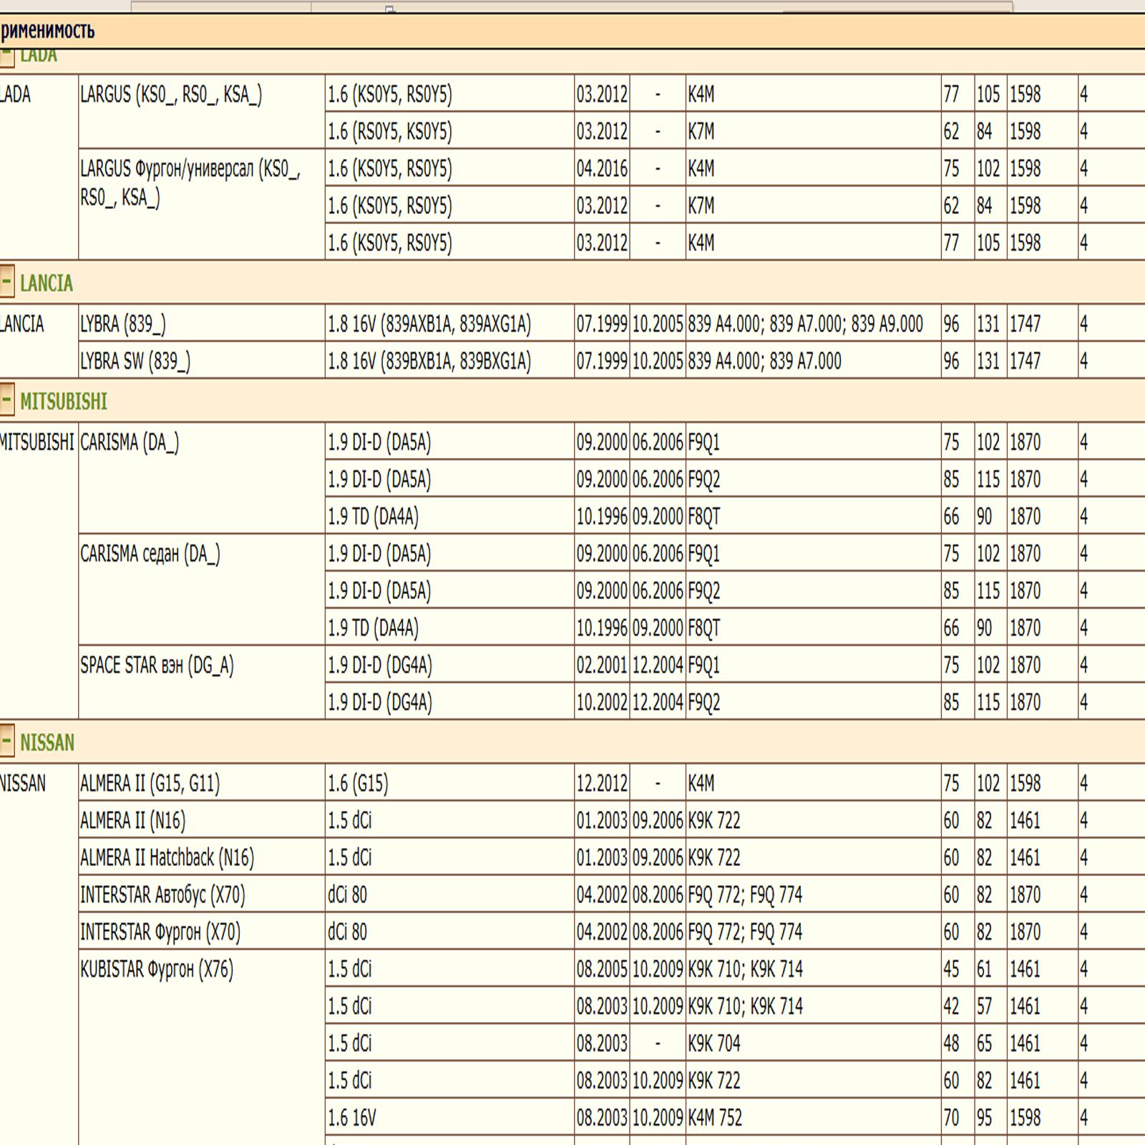Select the 1.6 (G15) modification cell

coord(358,784)
